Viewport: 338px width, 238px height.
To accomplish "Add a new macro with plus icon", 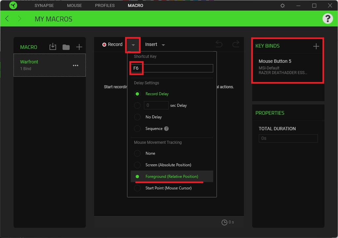I will click(79, 47).
